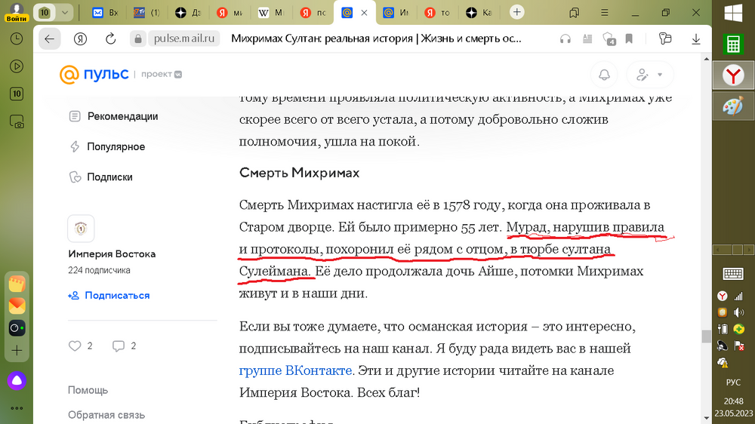Open a new tab with the plus button

click(x=516, y=13)
